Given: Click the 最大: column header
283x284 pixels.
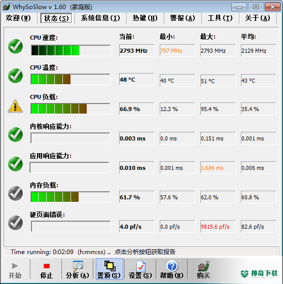Looking at the screenshot, I should click(207, 37).
